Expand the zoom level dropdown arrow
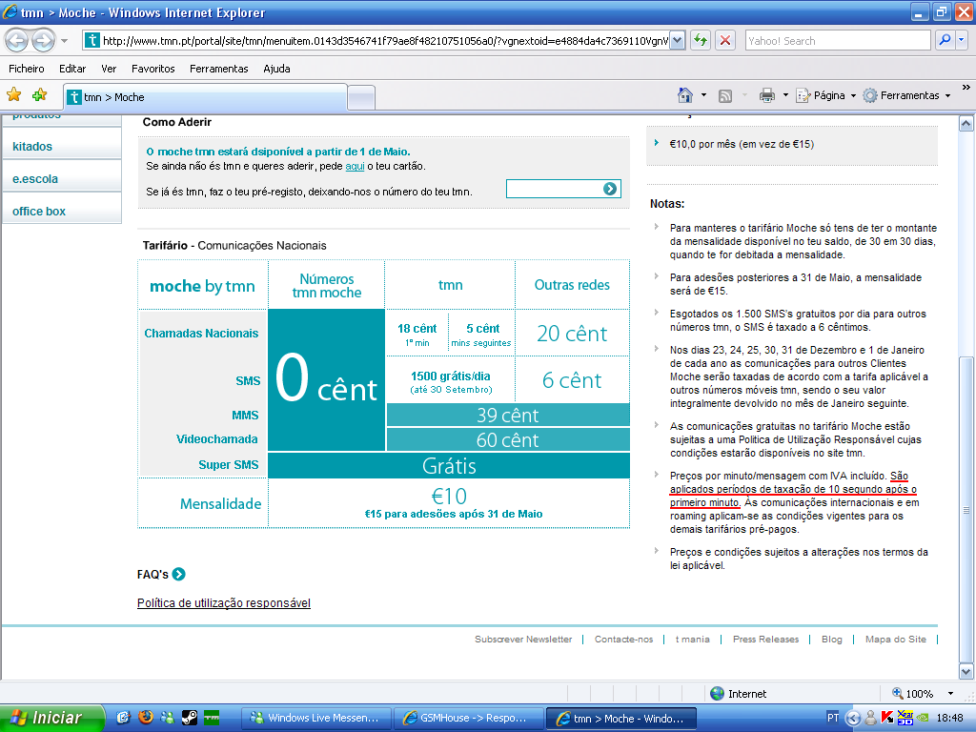 click(x=950, y=694)
